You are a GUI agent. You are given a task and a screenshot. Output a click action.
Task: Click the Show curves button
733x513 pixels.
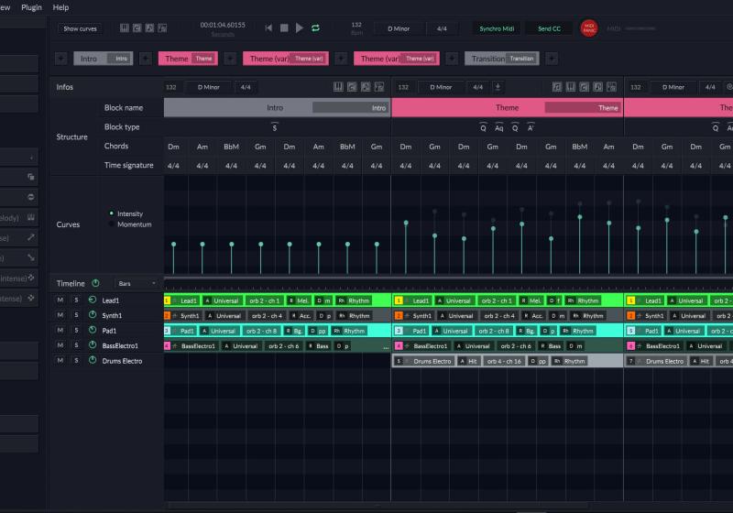click(80, 28)
